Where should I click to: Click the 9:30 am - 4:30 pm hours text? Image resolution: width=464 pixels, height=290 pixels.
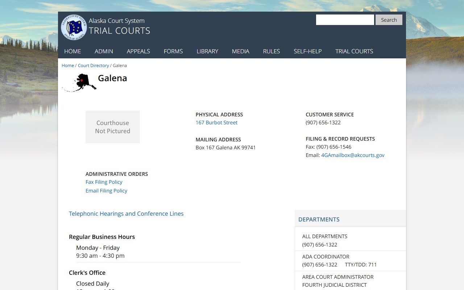point(100,256)
